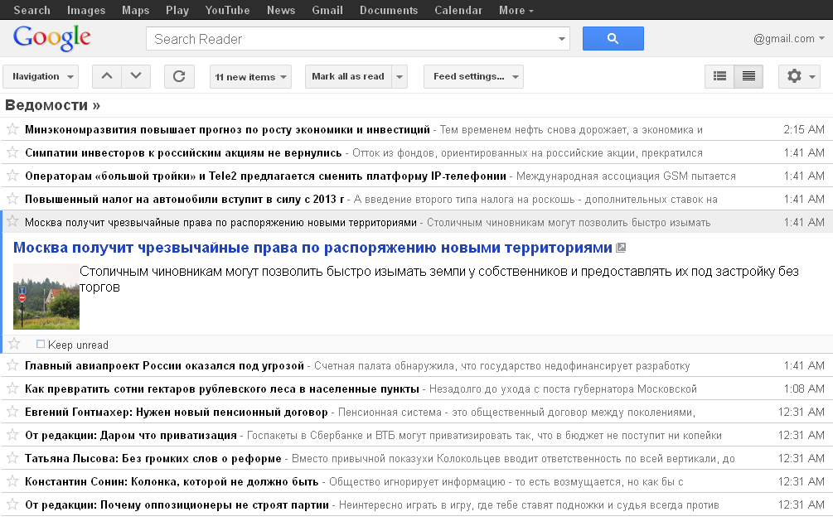This screenshot has height=531, width=833.
Task: Click the Mark all as read button
Action: point(348,76)
